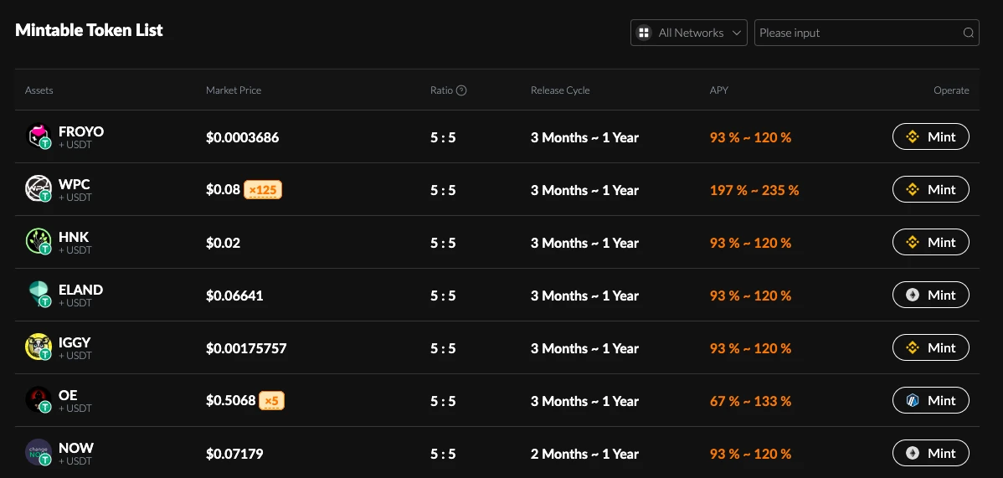Click the Ratio help question-mark icon

tap(461, 90)
